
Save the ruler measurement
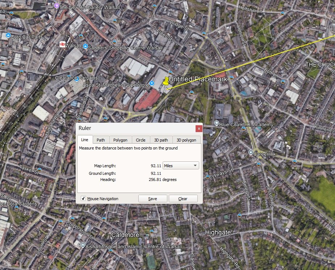[152, 198]
